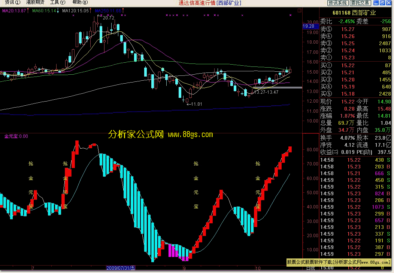Click the 今开 14.90 value

[384, 102]
